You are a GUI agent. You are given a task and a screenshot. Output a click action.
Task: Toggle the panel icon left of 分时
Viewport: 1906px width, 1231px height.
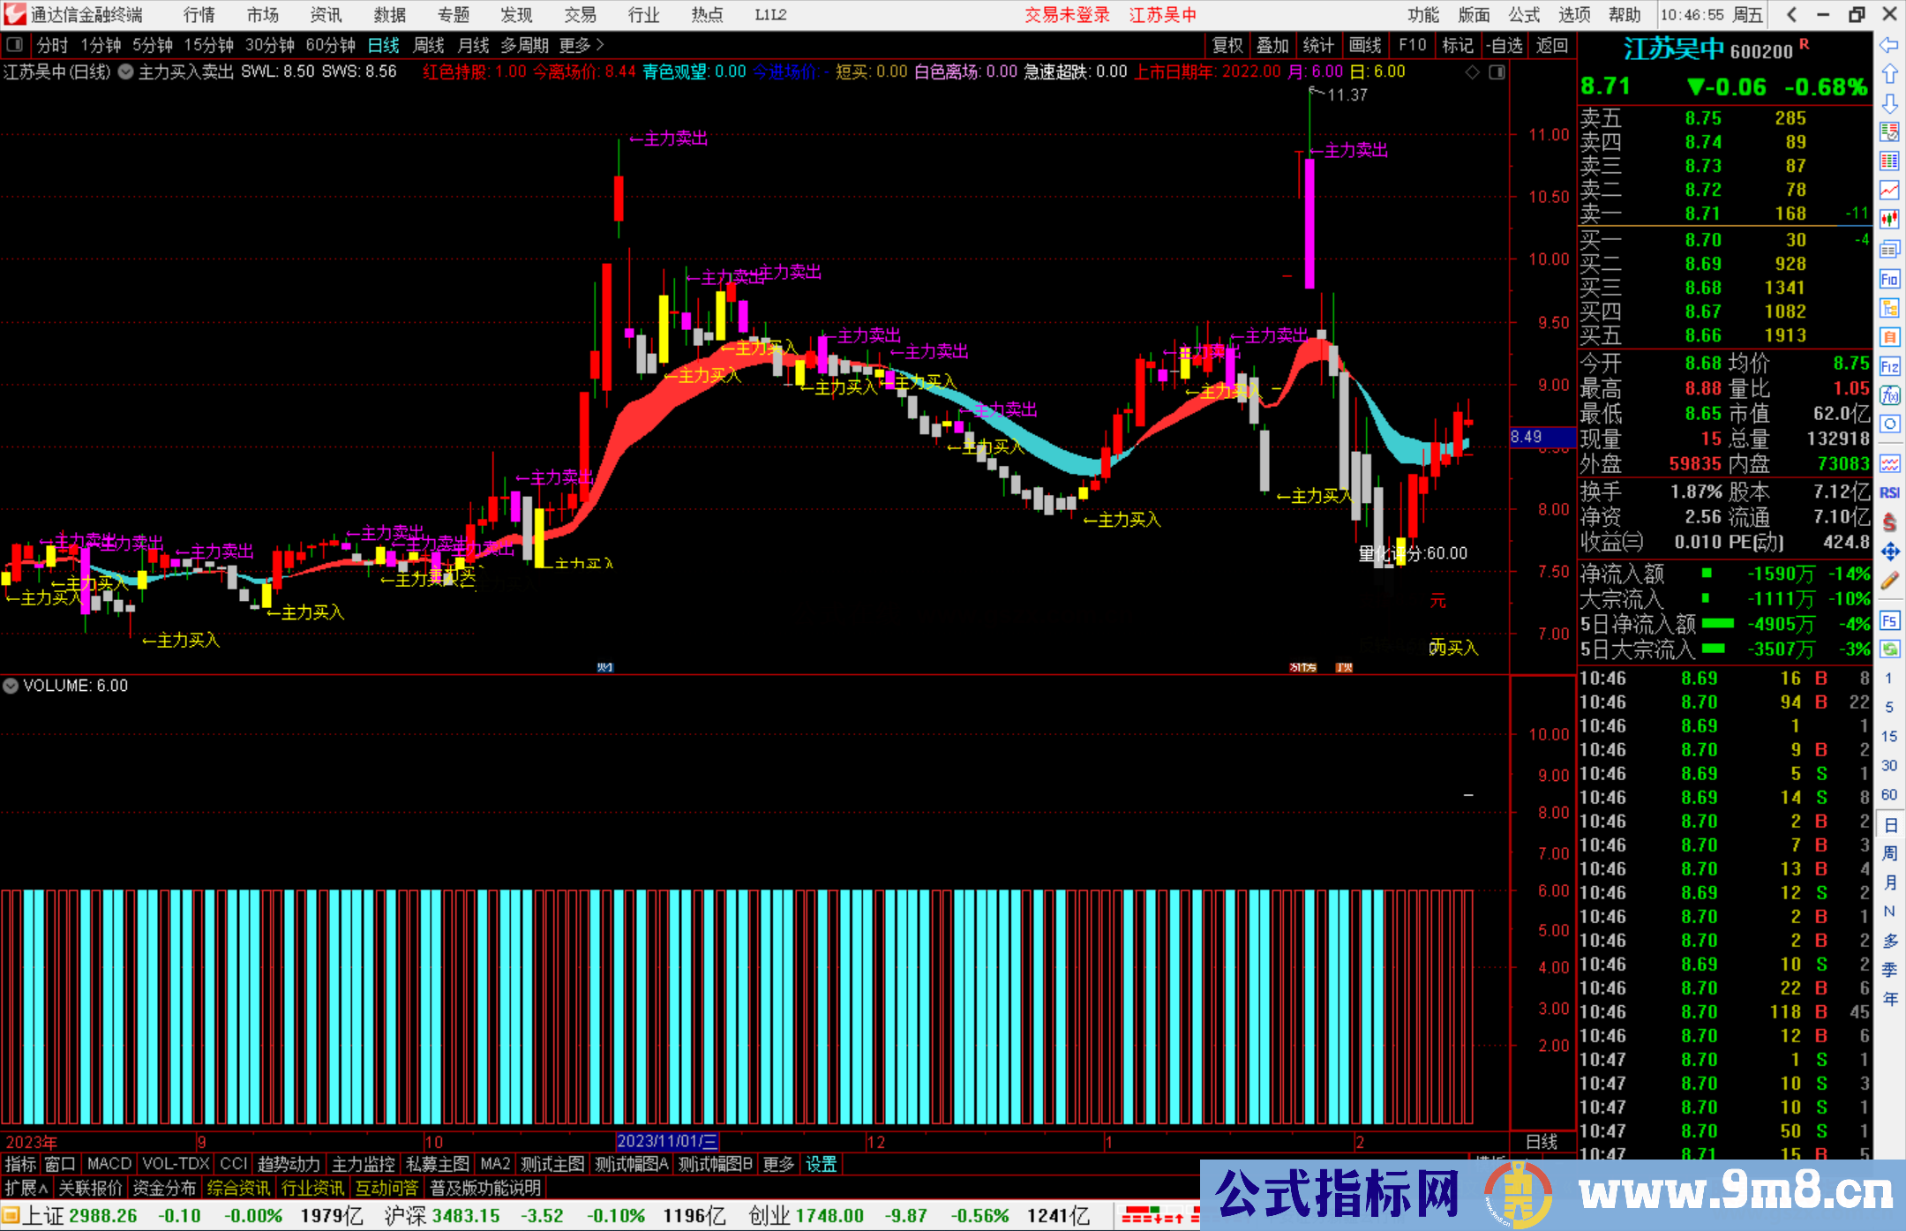point(14,45)
